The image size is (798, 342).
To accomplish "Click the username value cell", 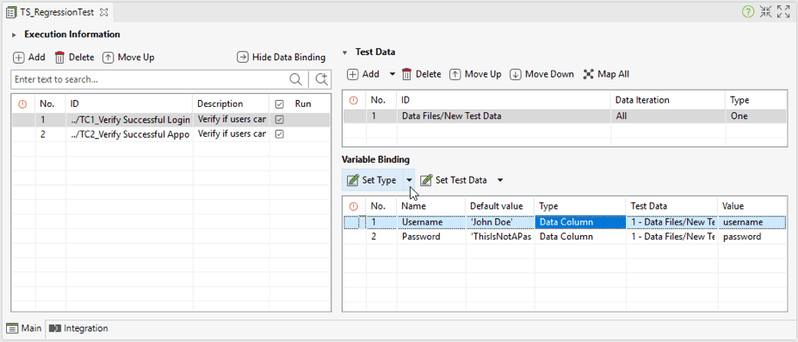I will tap(752, 222).
